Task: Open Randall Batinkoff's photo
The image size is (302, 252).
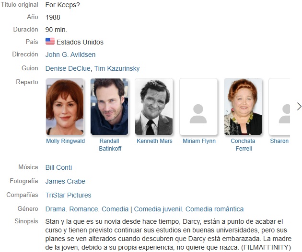Action: coord(109,107)
